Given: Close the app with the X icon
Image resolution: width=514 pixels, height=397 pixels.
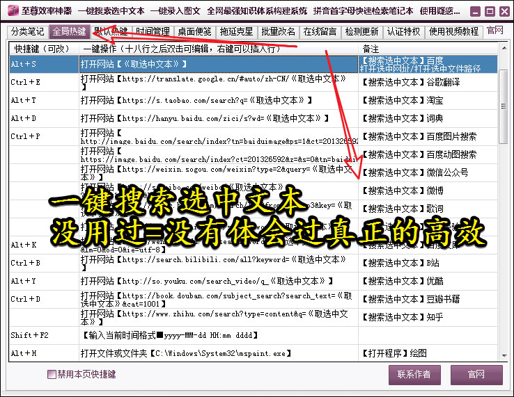Looking at the screenshot, I should 504,12.
